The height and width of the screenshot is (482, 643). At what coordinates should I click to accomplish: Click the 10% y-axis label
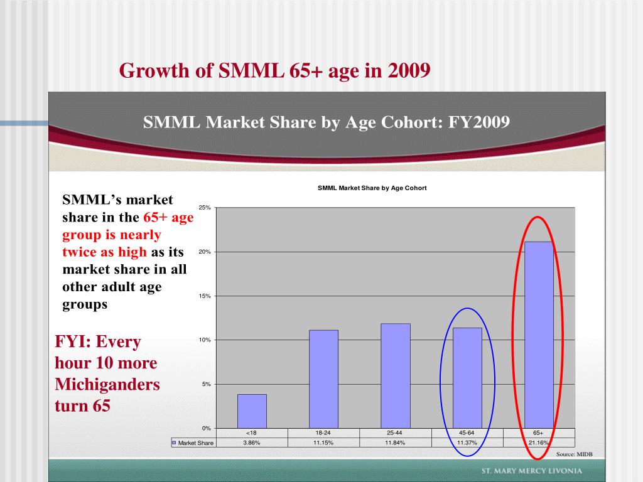205,340
